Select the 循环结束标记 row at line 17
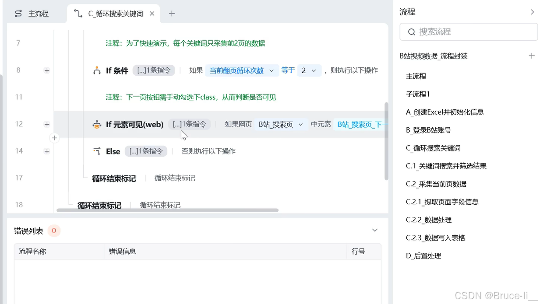Screen dimensions: 540x304 tap(143, 178)
